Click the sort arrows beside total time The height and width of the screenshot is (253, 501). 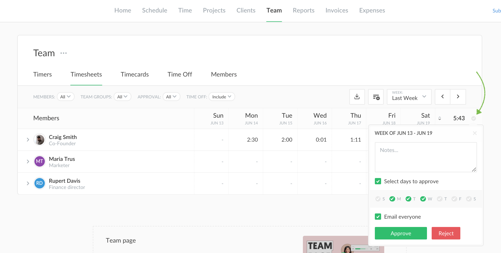coord(439,118)
